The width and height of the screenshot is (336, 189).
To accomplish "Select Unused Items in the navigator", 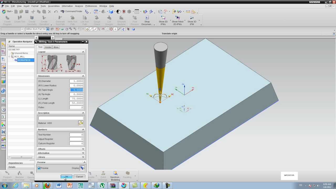I will click(x=21, y=53).
